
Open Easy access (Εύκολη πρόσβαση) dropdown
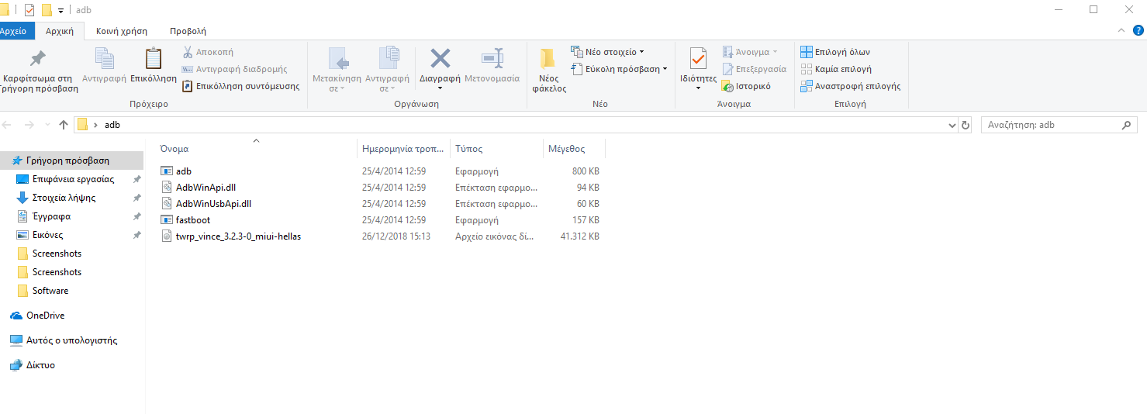(x=620, y=69)
